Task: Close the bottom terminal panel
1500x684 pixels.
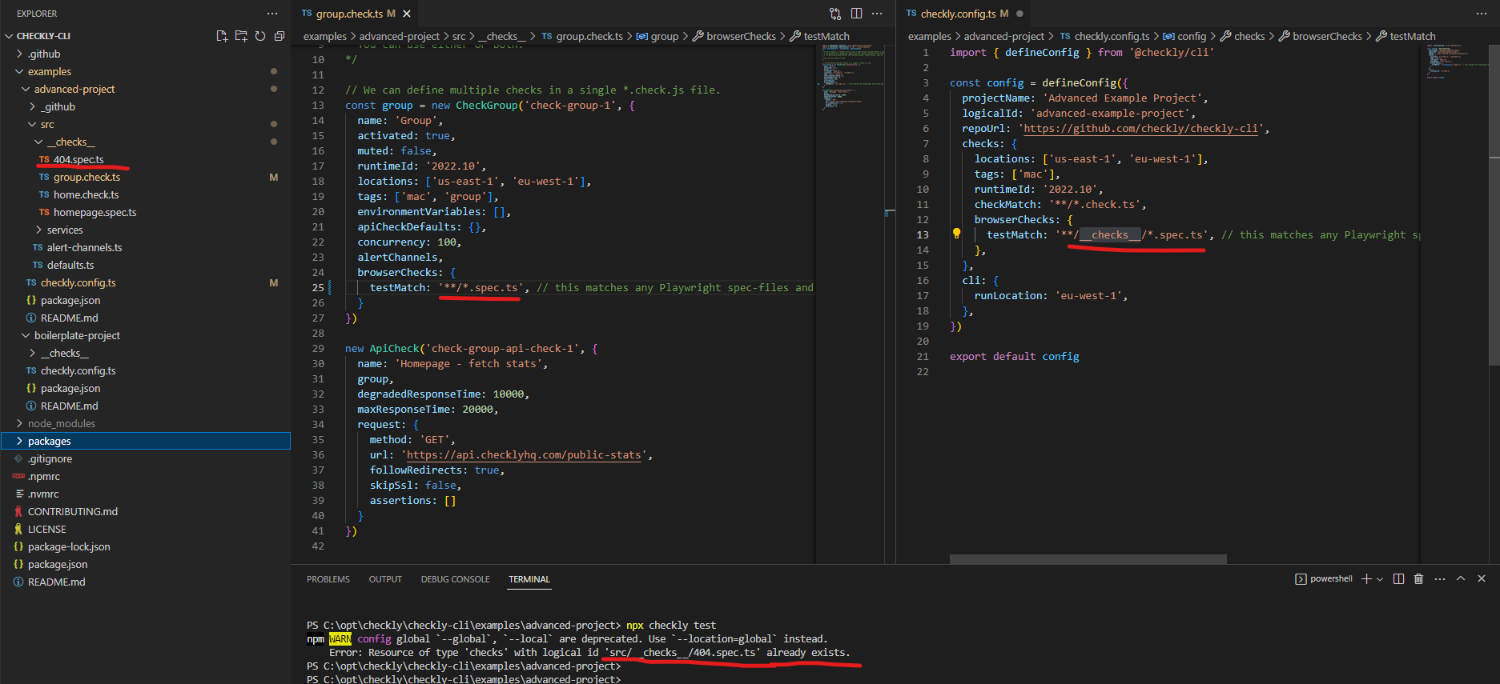Action: (x=1482, y=578)
